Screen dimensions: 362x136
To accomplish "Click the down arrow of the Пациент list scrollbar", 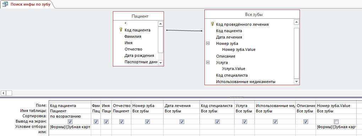I will (x=161, y=63).
